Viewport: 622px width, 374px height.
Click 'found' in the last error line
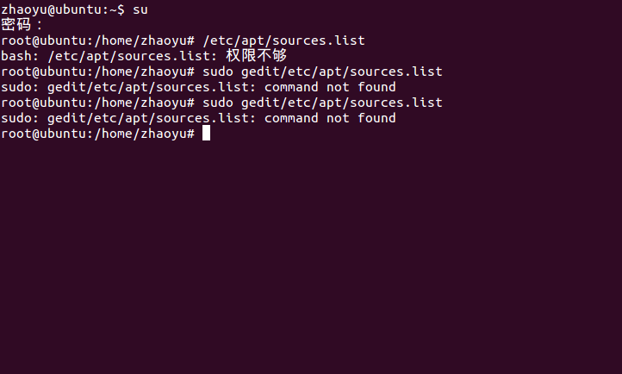(x=376, y=118)
